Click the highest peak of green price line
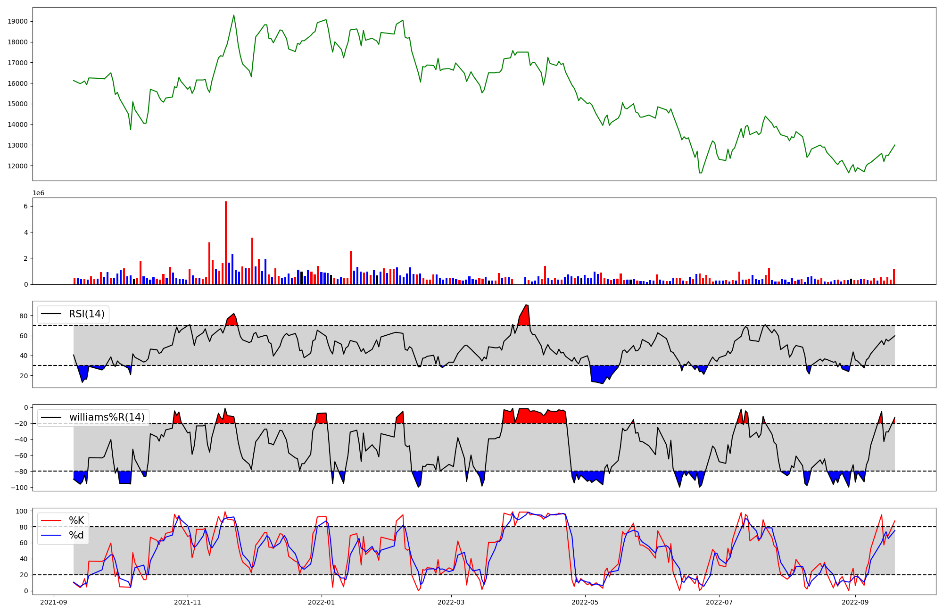Screen dimensions: 943x613 point(234,16)
